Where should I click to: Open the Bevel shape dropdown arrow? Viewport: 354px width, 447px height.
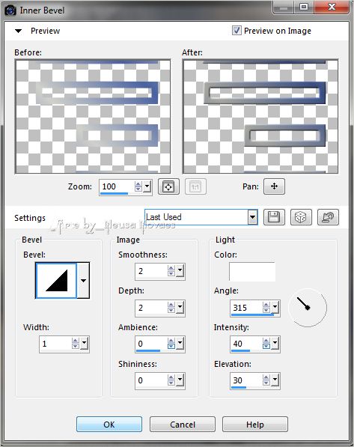pos(83,281)
